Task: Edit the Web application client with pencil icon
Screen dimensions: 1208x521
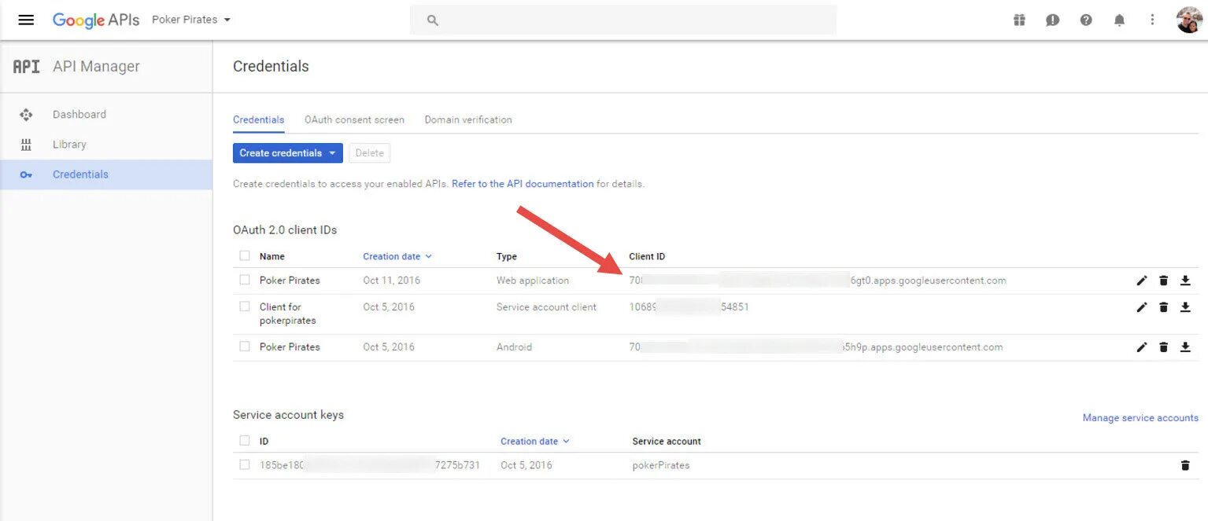Action: [x=1142, y=281]
